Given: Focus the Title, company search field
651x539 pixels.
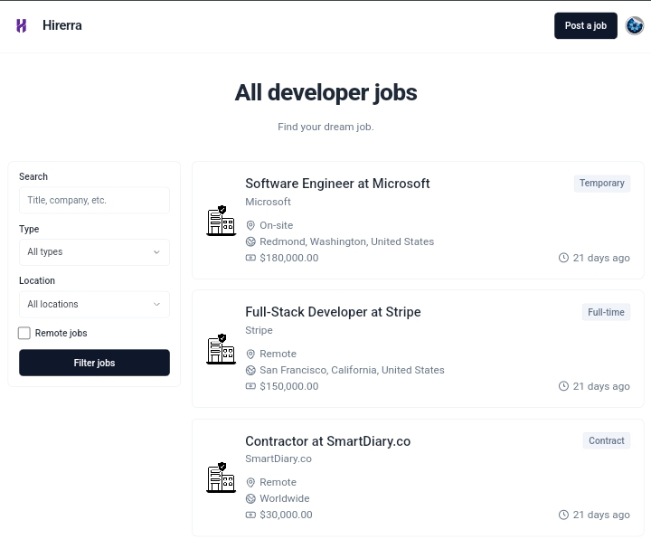Looking at the screenshot, I should tap(94, 200).
